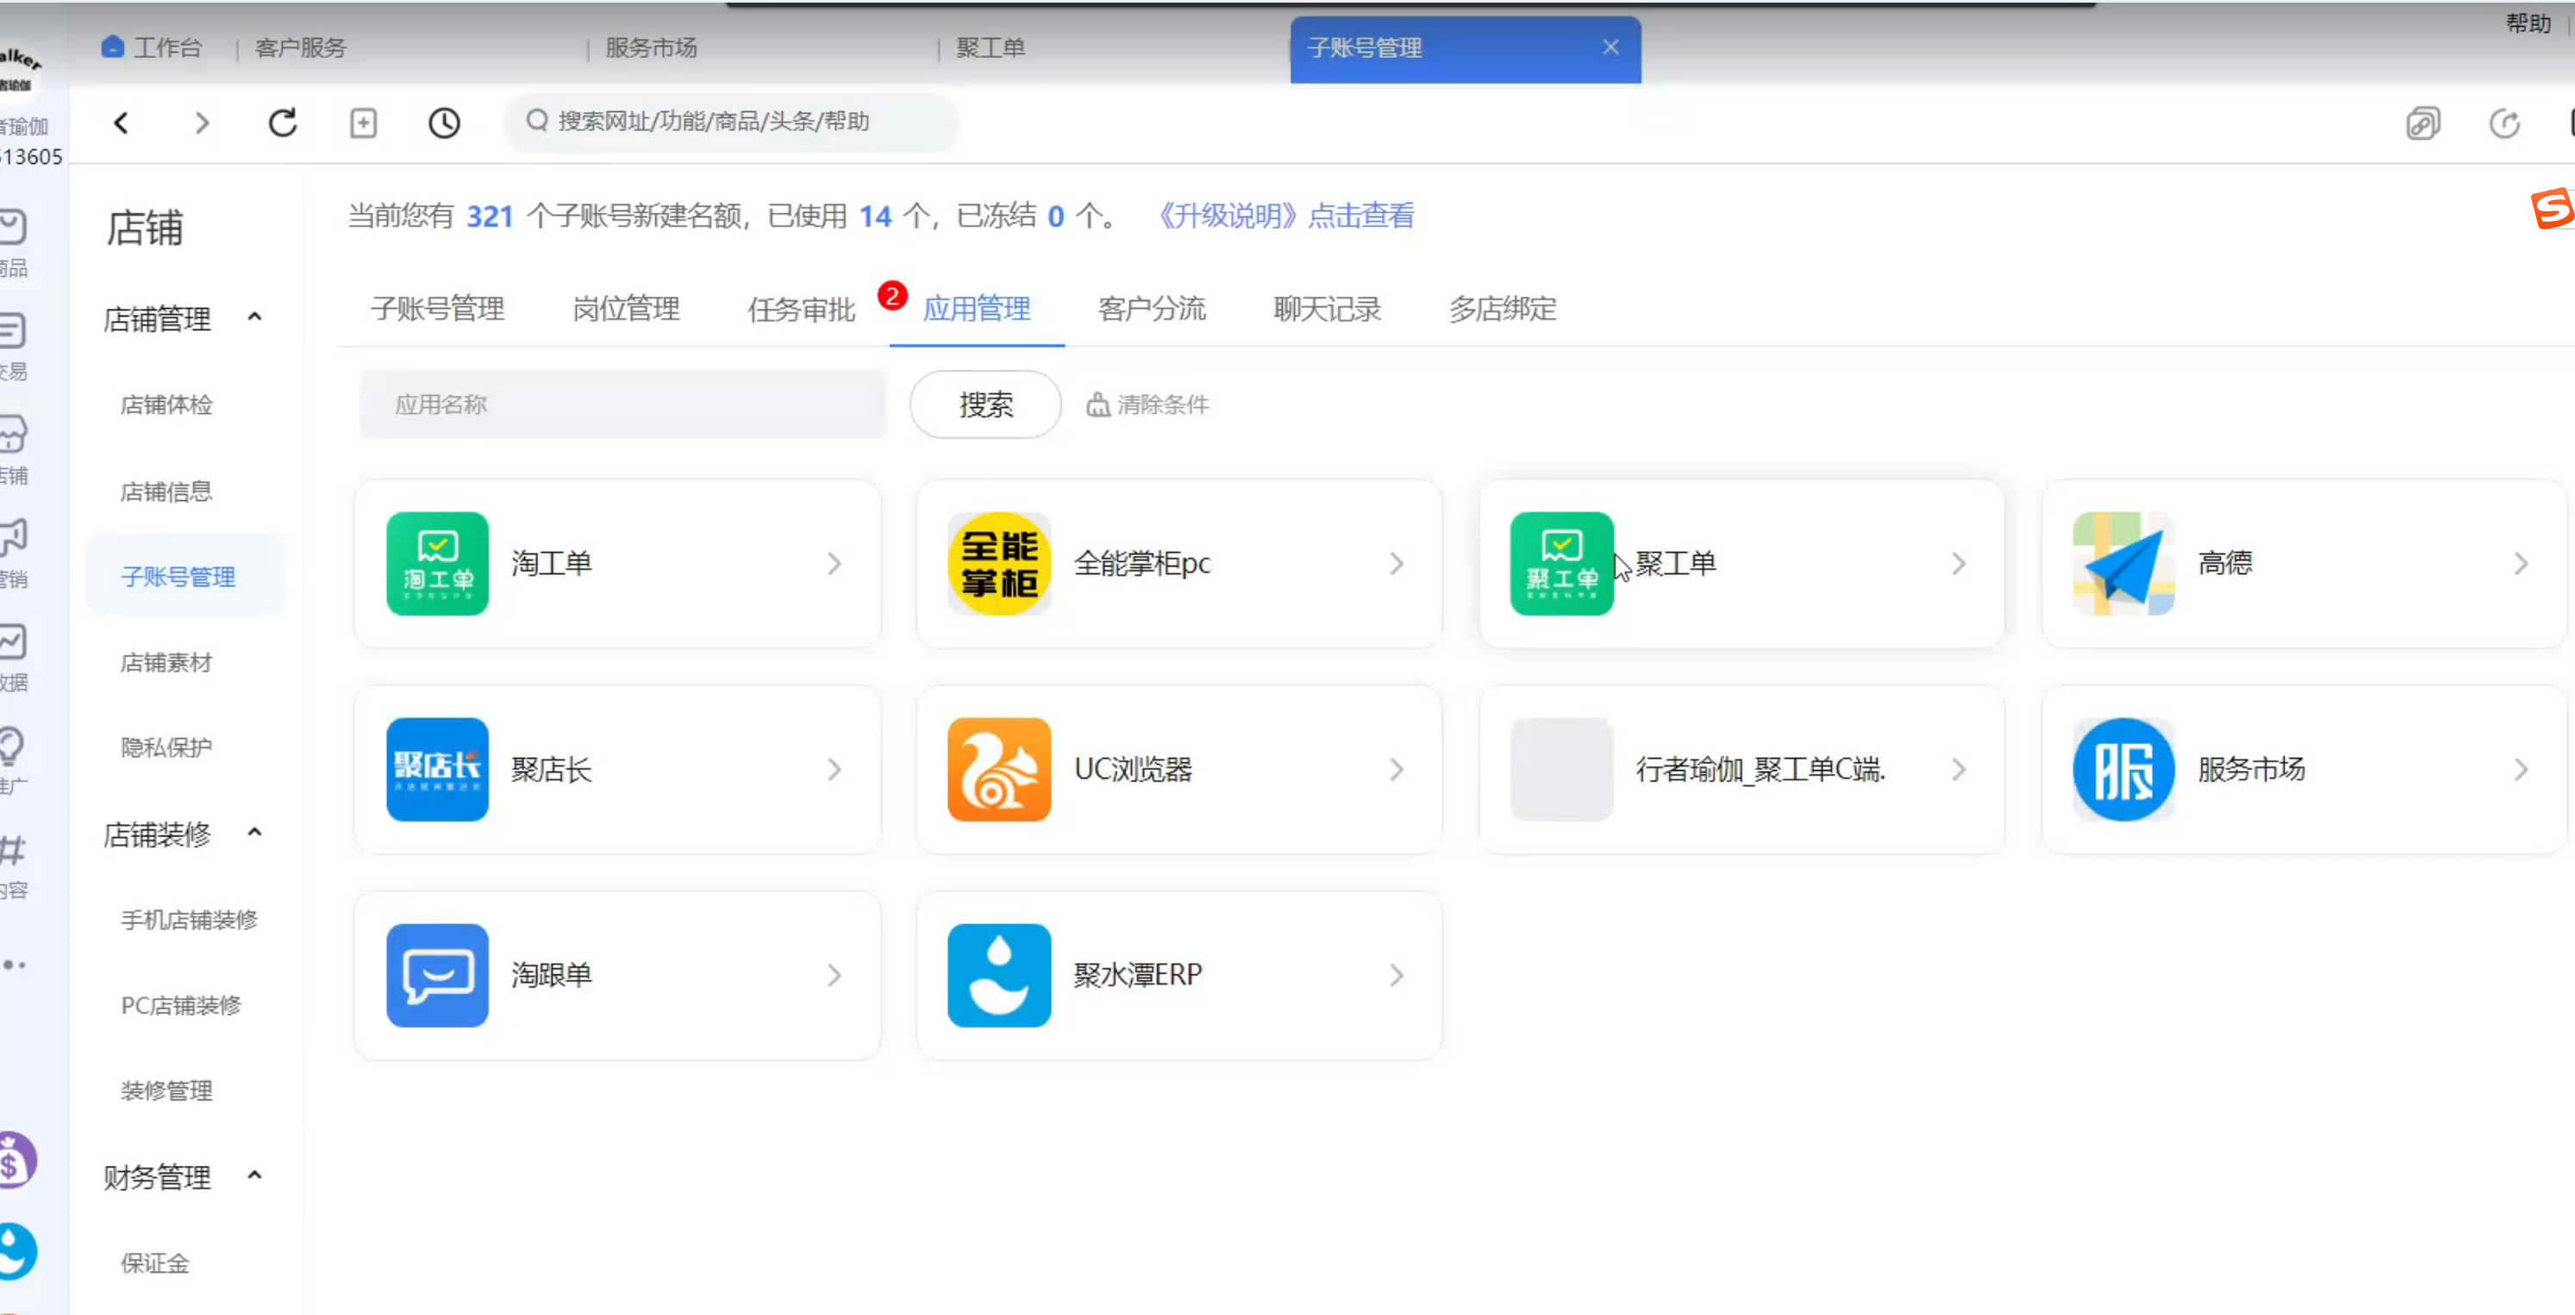Go forward with the forward arrow

click(202, 123)
